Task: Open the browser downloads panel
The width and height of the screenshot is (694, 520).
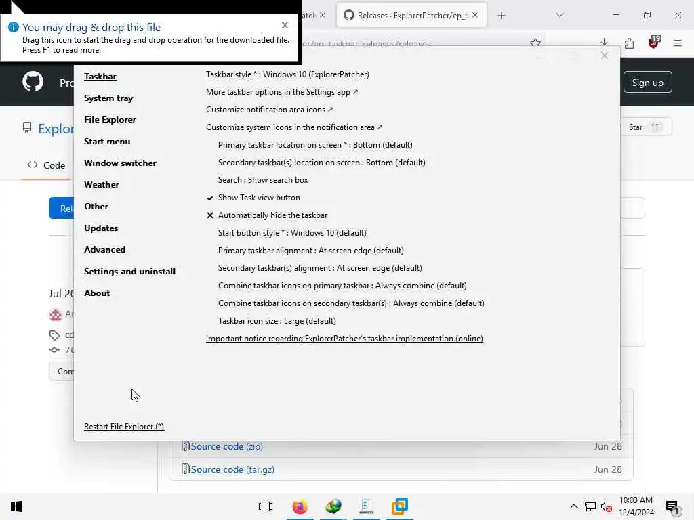Action: (x=604, y=43)
